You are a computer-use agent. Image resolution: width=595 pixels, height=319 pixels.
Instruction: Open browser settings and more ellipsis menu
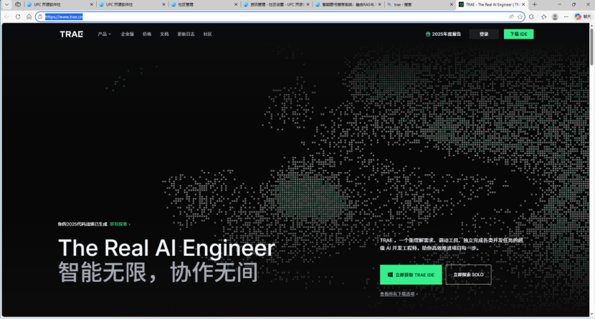click(566, 16)
